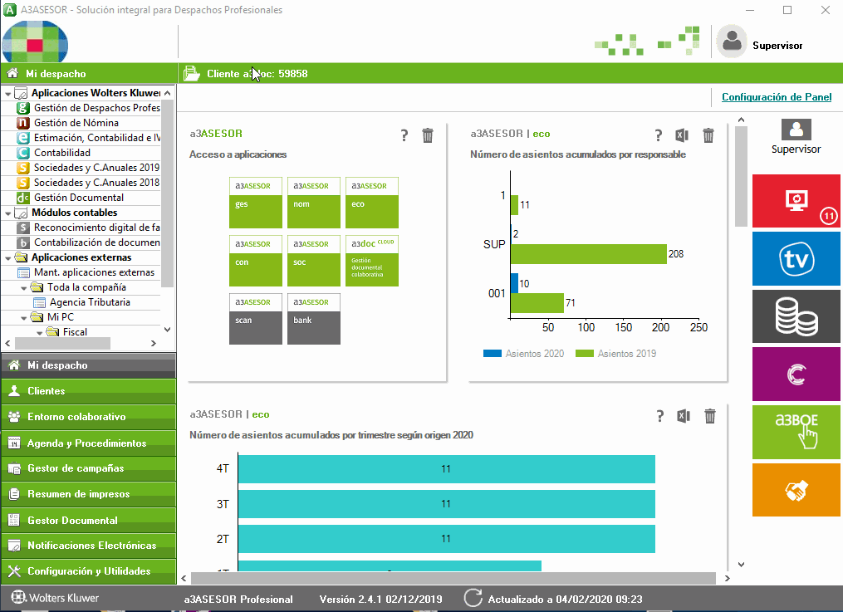This screenshot has height=612, width=843.
Task: Select Gestión de Nómina in tree
Action: click(76, 123)
